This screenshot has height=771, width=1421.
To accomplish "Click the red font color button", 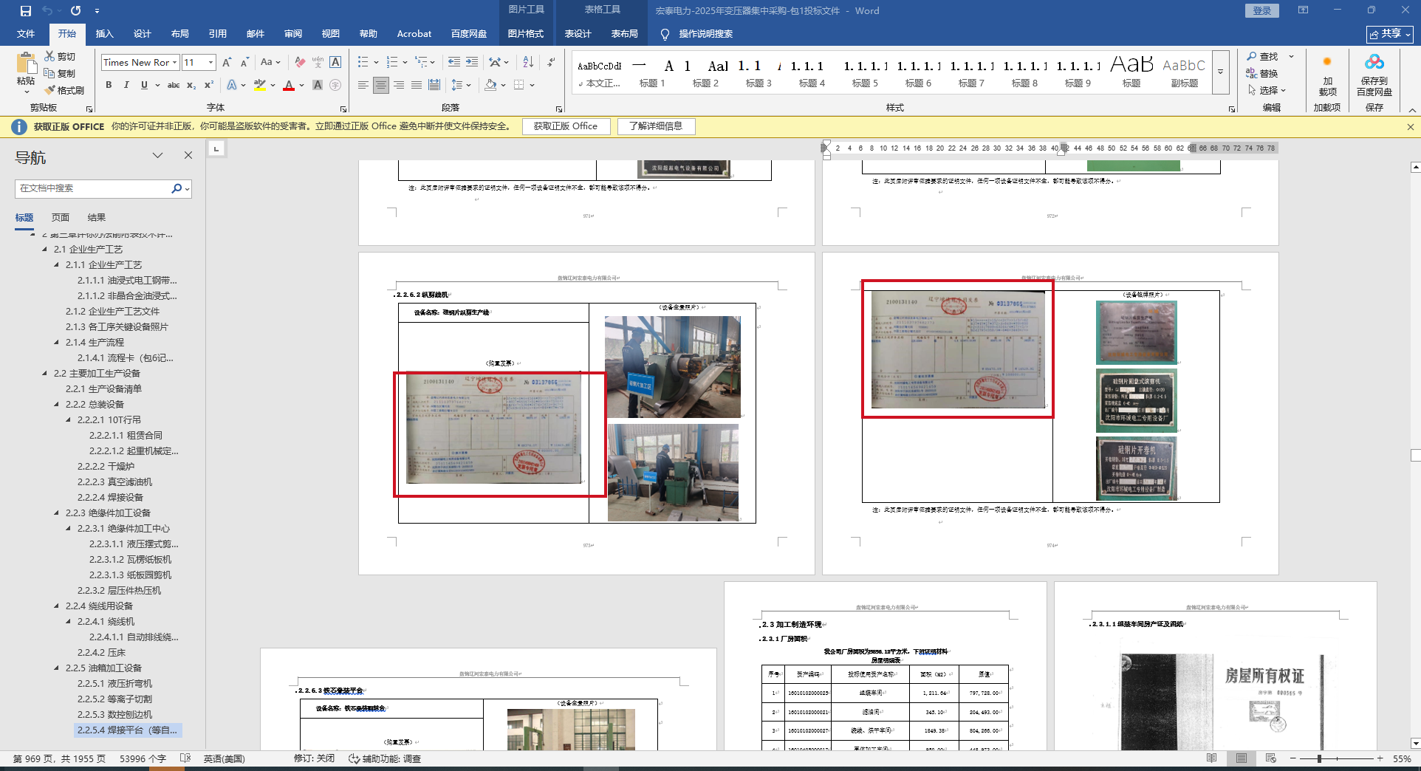I will 289,85.
